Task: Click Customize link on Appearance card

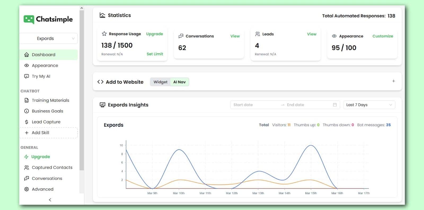Action: (x=383, y=36)
